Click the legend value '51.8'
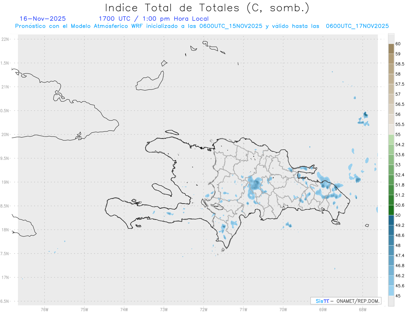The width and height of the screenshot is (407, 314). [x=400, y=185]
